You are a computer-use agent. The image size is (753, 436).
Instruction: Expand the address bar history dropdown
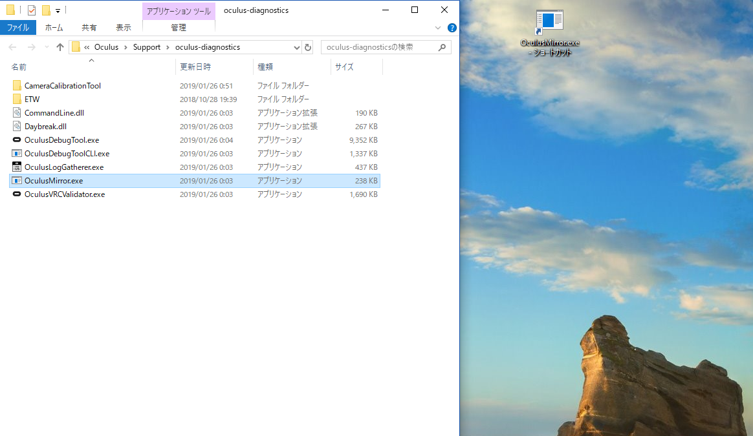coord(296,47)
